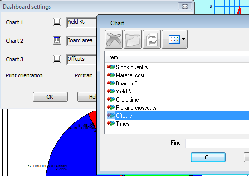Open the list button beside Chart 3
The height and width of the screenshot is (176, 249).
(57, 59)
